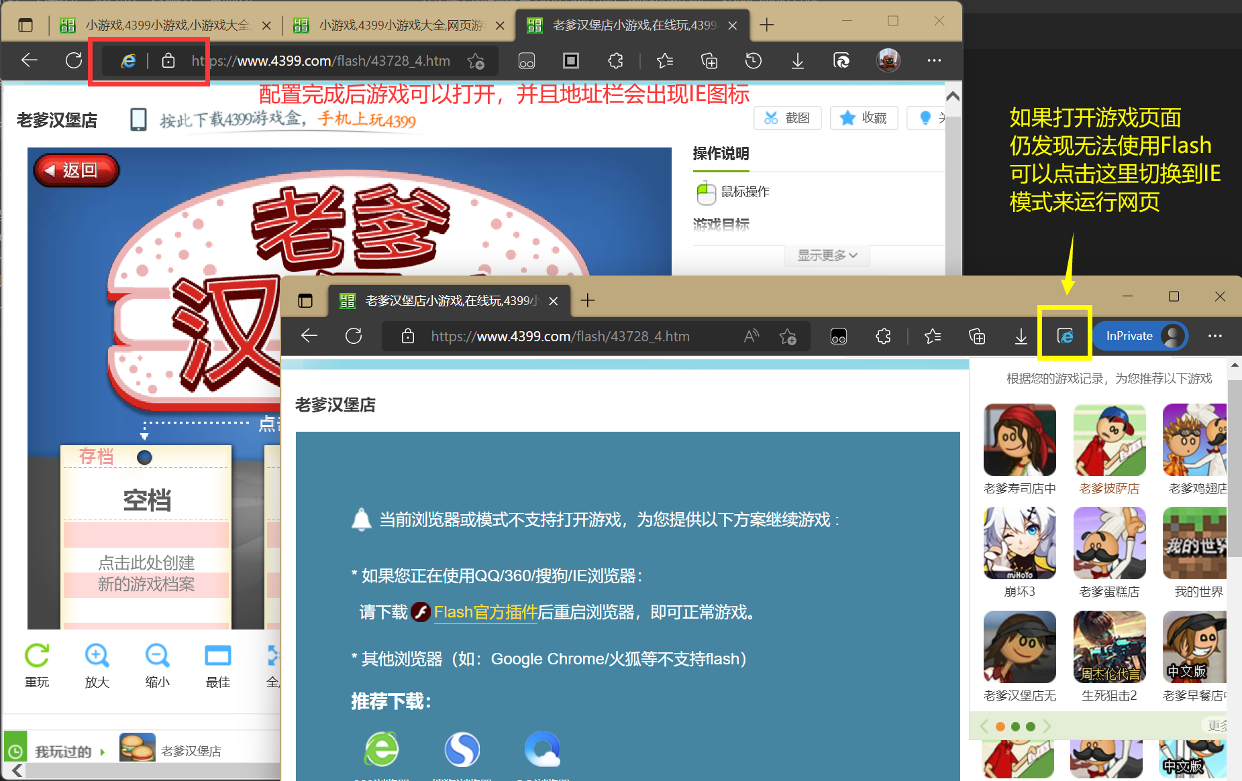Image resolution: width=1242 pixels, height=781 pixels.
Task: Open Downloads in front window toolbar
Action: [x=1021, y=336]
